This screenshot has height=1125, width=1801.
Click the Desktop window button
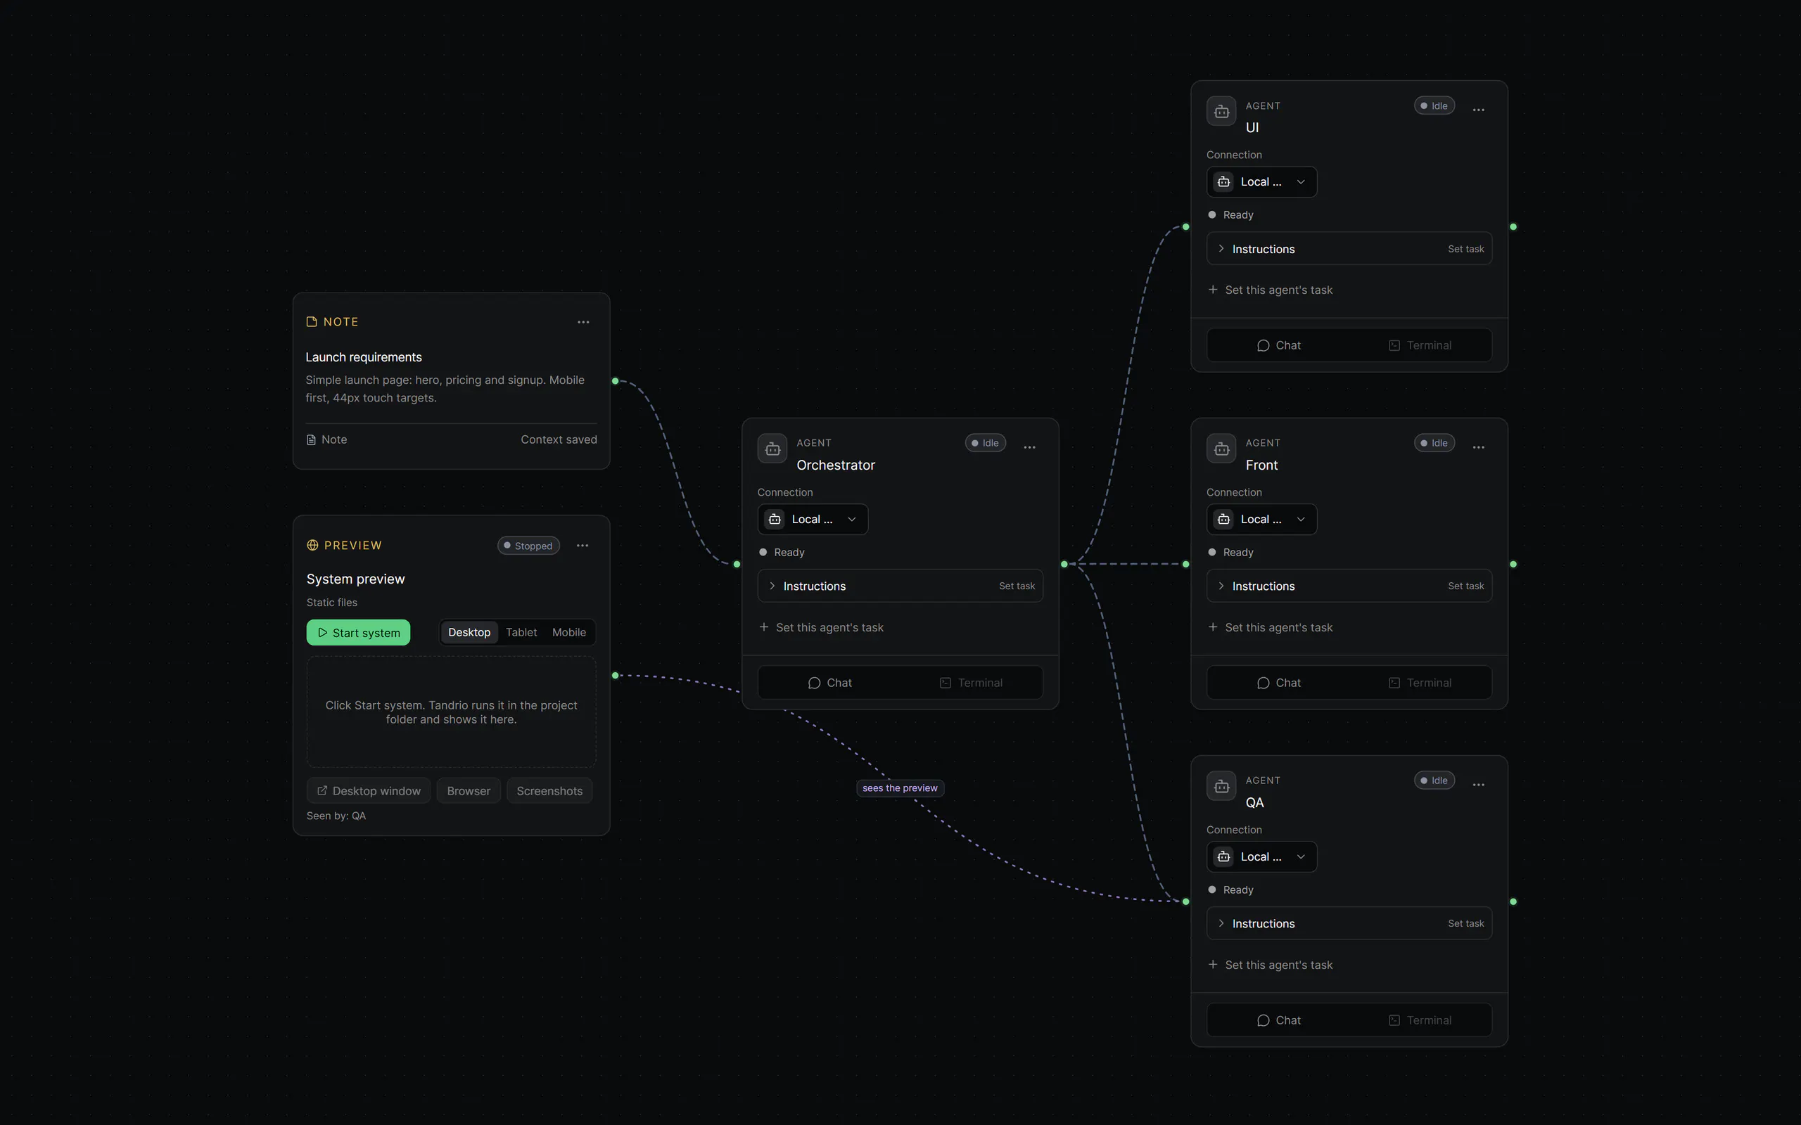tap(369, 791)
